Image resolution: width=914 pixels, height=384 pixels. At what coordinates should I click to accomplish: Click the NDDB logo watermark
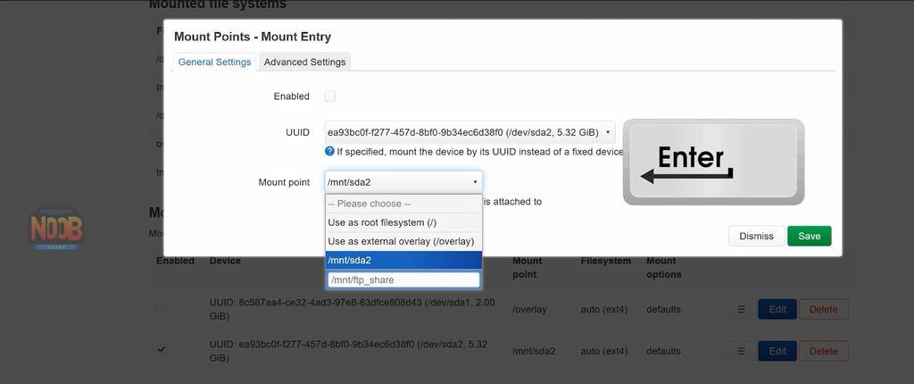point(57,230)
